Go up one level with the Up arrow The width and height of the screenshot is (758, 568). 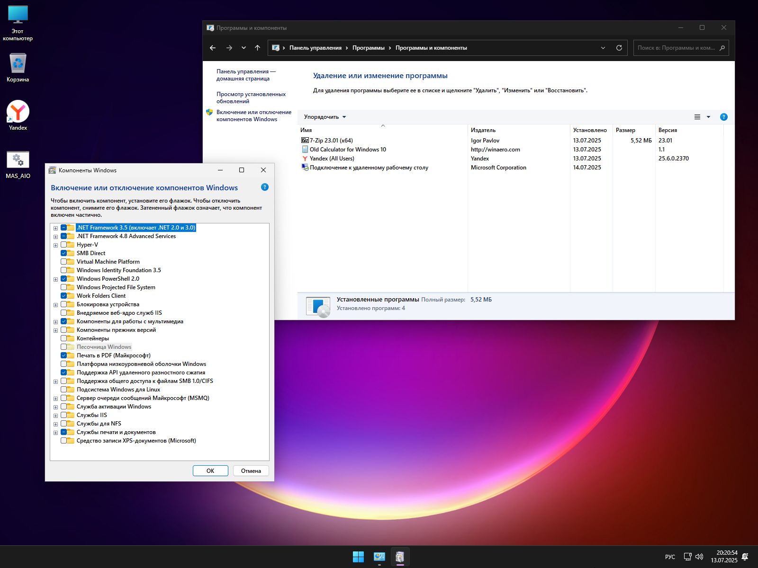257,48
